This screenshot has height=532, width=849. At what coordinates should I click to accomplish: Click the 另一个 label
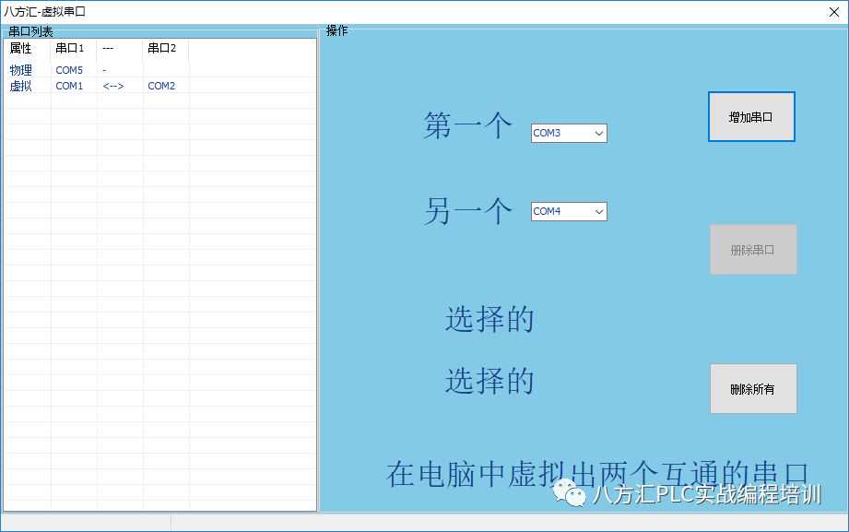[x=467, y=212]
